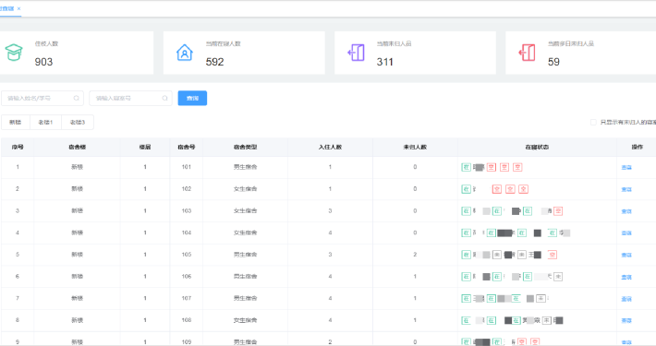Click the 操作 column header
This screenshot has height=346, width=656.
[638, 147]
